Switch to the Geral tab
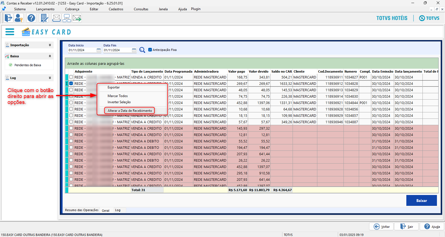The height and width of the screenshot is (237, 445). (105, 211)
